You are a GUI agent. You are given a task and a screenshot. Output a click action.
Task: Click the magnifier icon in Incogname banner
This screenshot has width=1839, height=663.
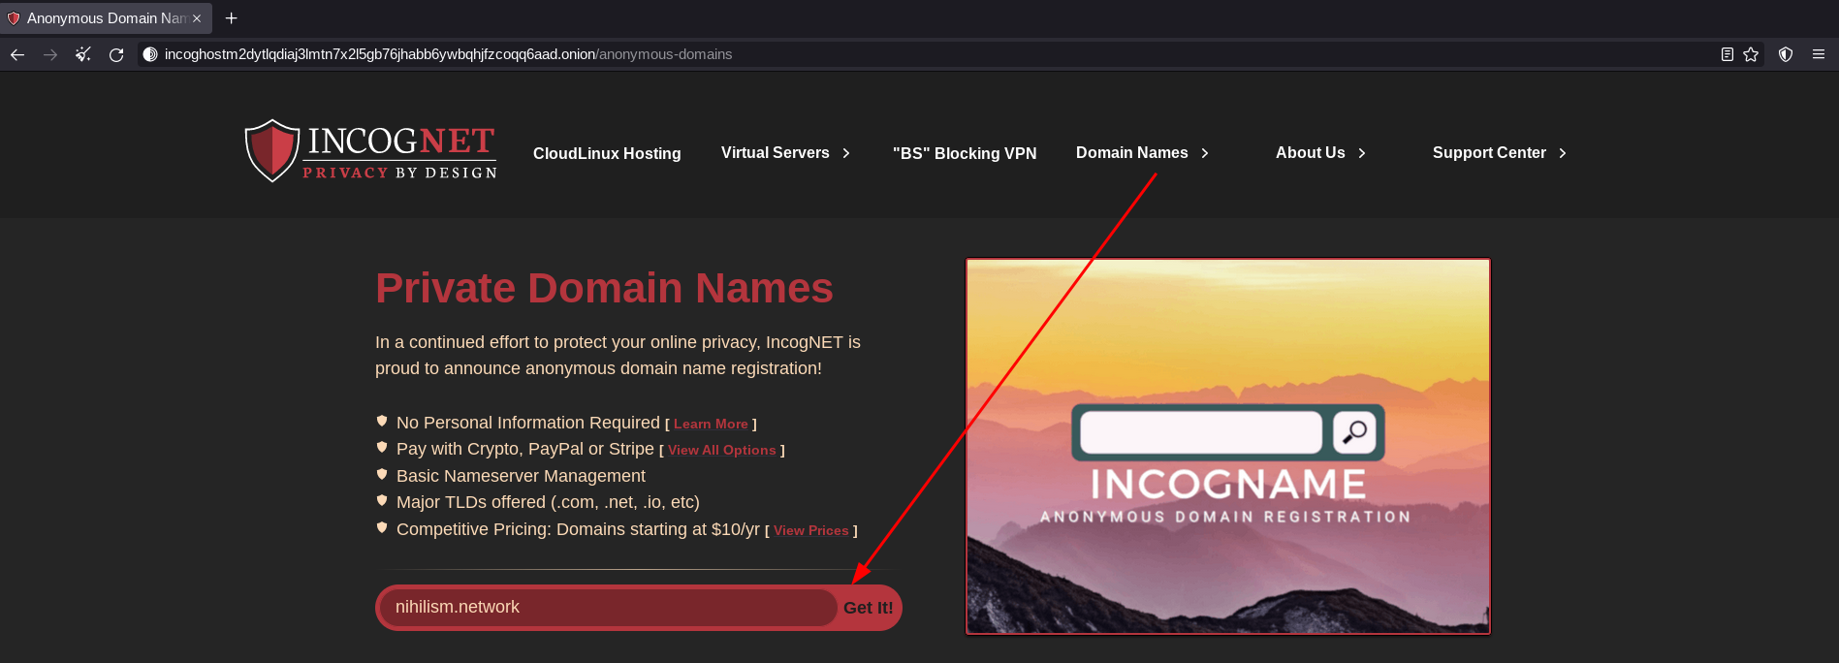click(x=1354, y=432)
